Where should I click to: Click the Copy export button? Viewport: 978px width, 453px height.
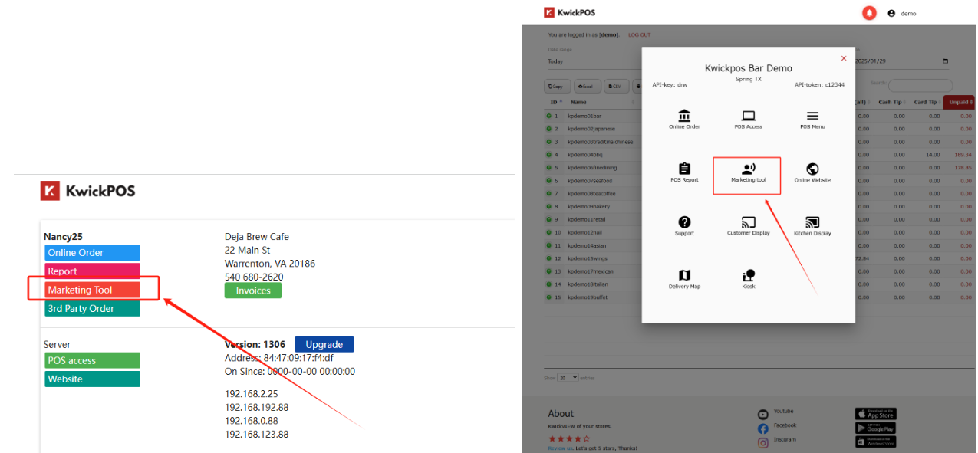pos(558,87)
